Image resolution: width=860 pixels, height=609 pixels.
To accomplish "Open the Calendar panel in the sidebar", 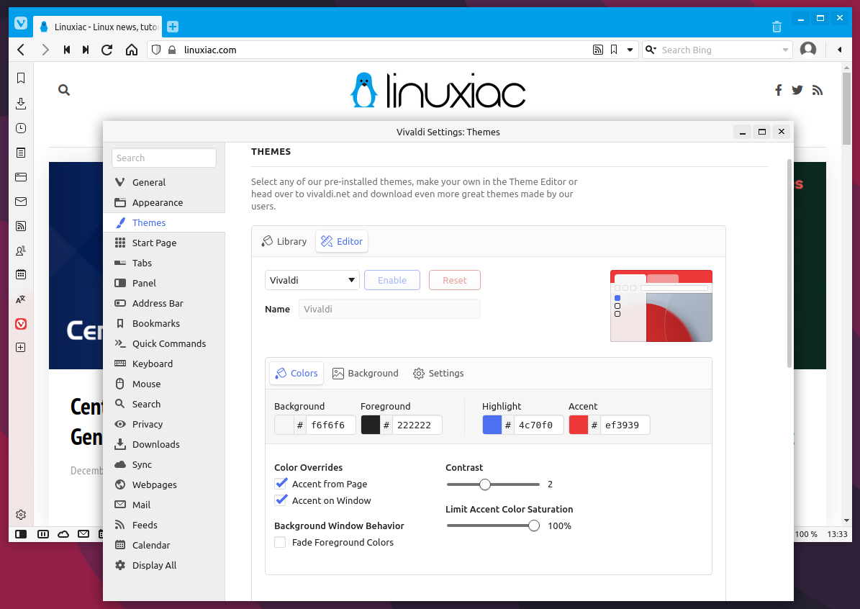I will click(21, 274).
